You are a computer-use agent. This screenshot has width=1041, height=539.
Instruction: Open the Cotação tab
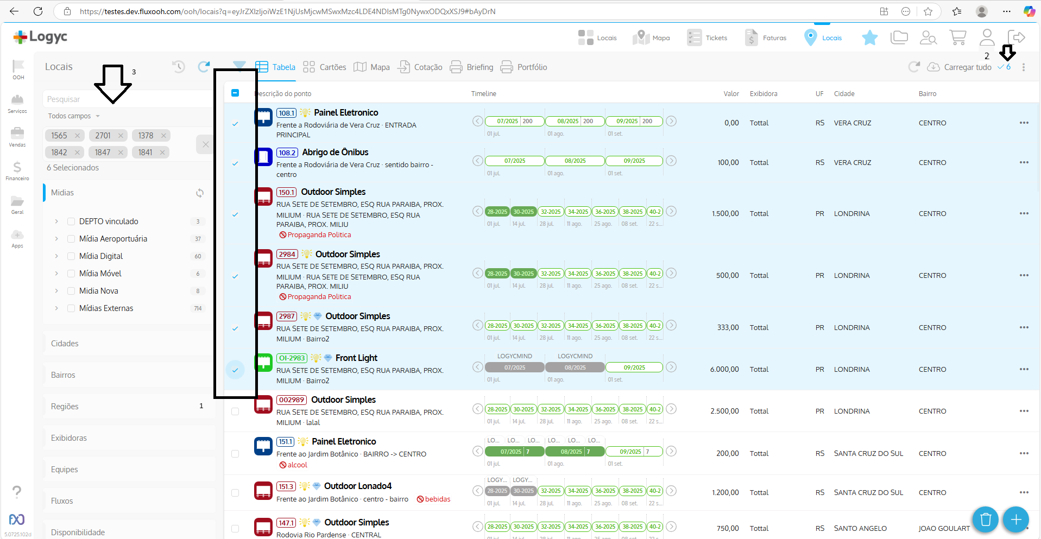click(420, 67)
